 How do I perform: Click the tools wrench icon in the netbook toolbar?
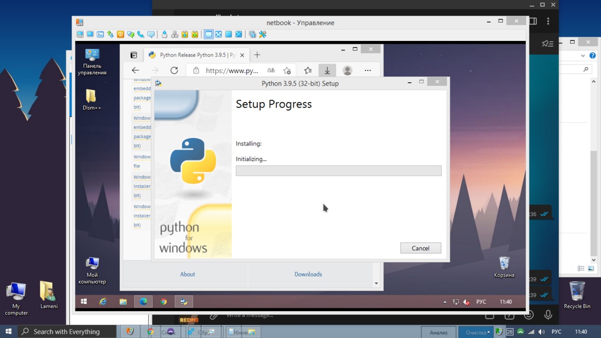coord(263,34)
